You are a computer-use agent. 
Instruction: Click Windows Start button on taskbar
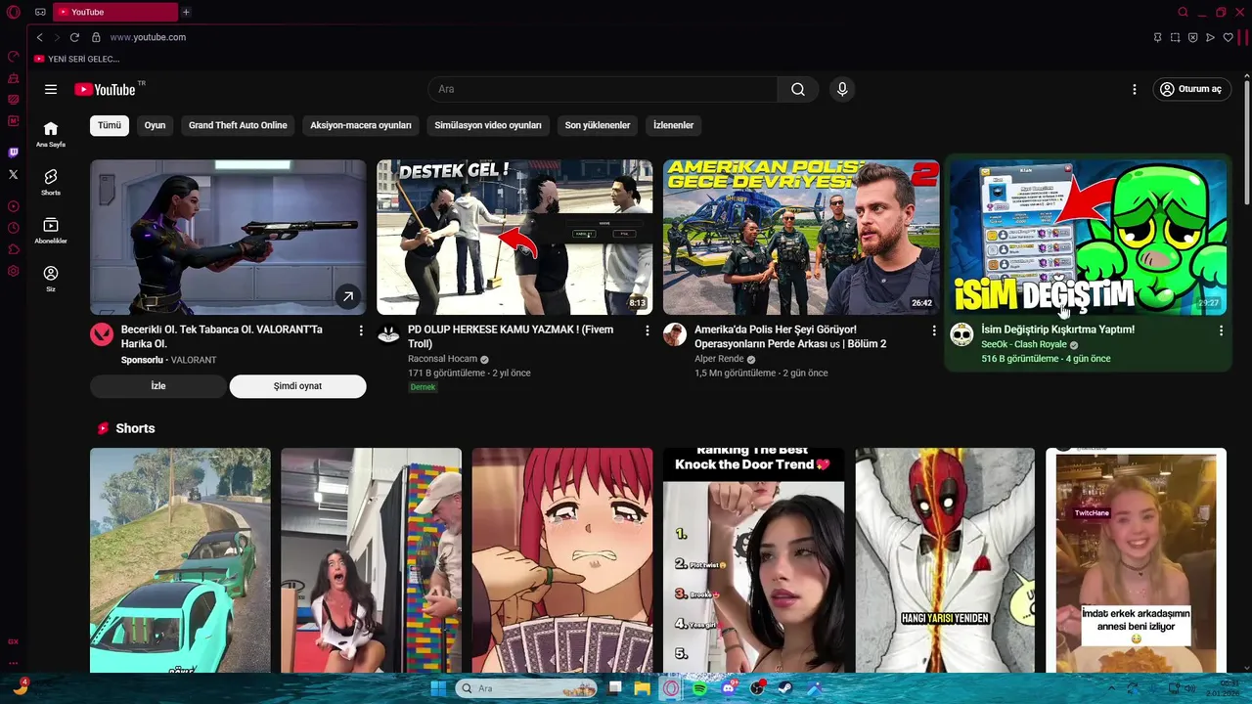point(439,688)
